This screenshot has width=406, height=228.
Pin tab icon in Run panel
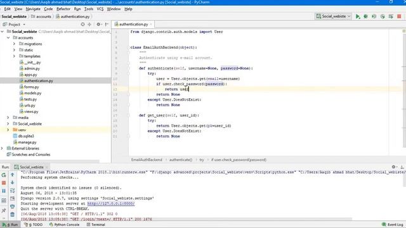click(x=4, y=210)
